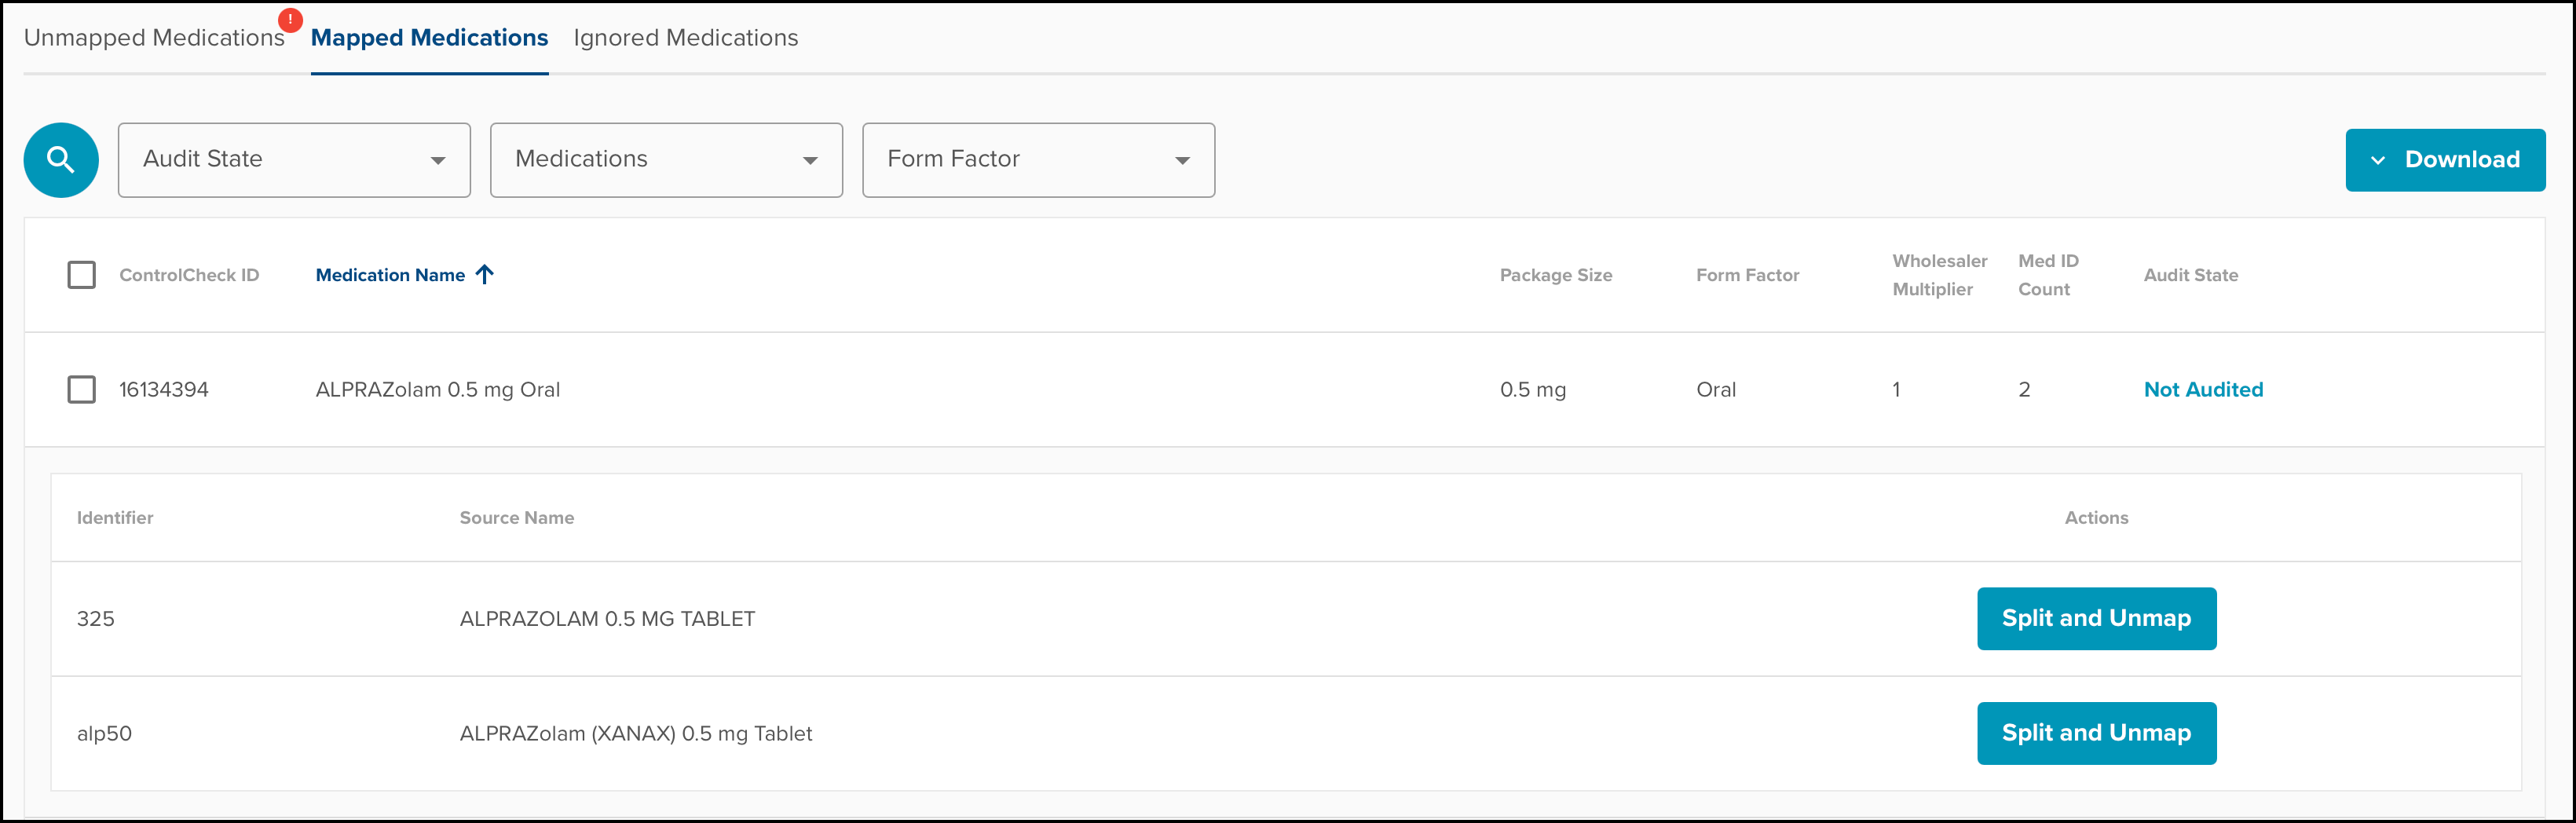Toggle the select-all header checkbox
Screen dimensions: 2576x823
click(x=82, y=275)
